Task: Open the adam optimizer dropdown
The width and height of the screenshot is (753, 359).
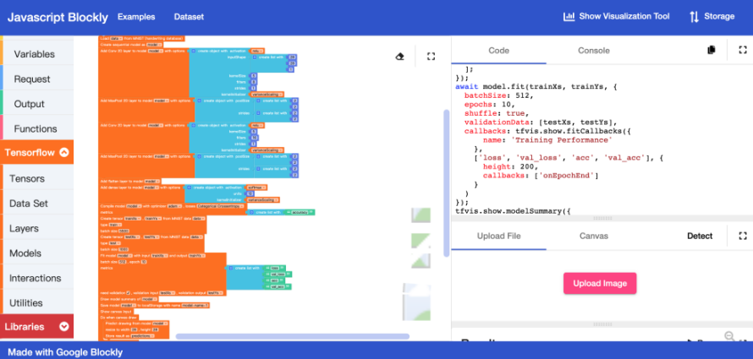Action: tap(175, 206)
